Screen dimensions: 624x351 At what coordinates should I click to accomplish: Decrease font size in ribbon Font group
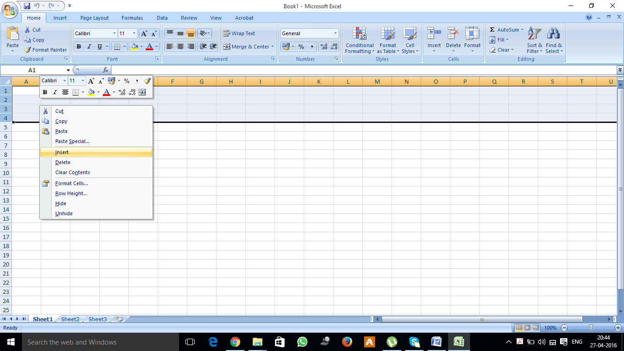pos(154,33)
